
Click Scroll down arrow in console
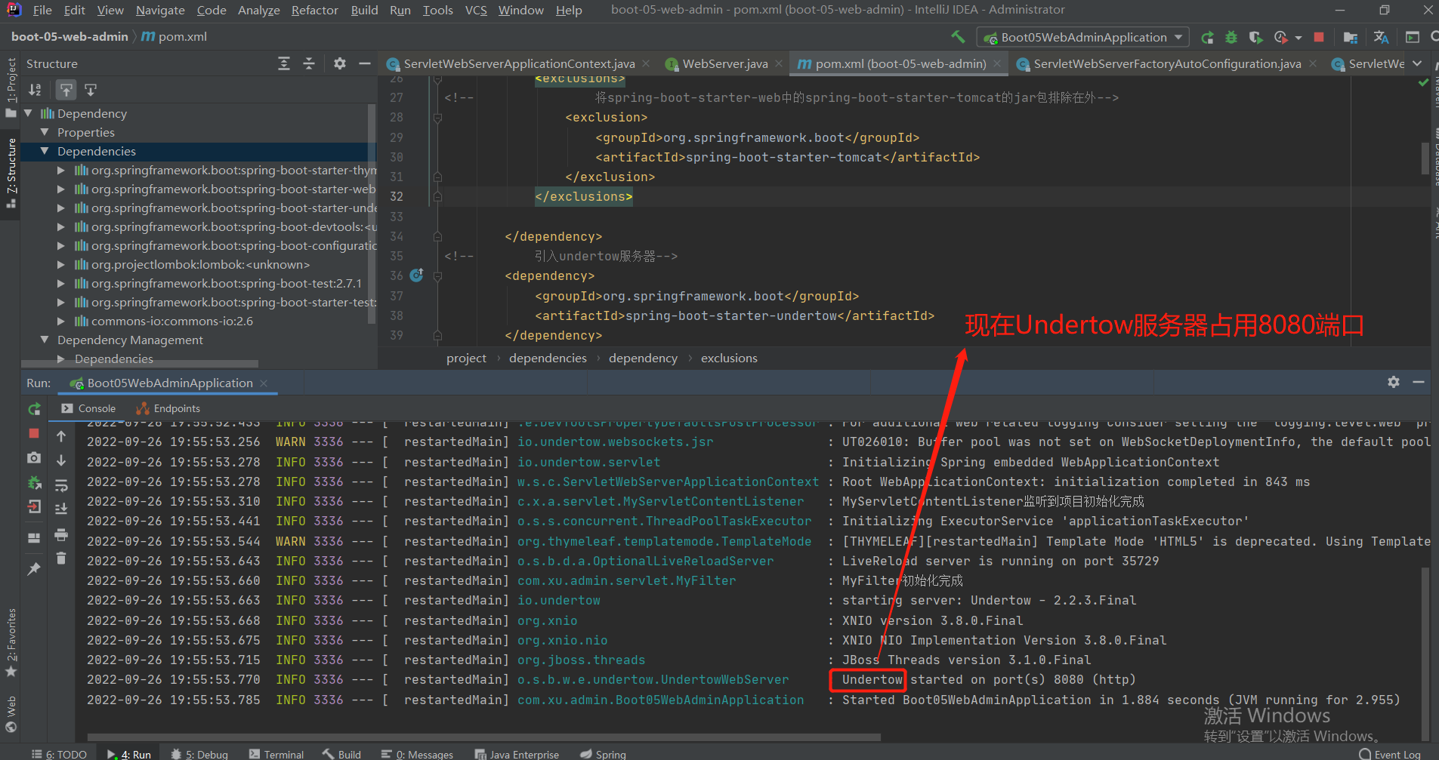(x=61, y=460)
